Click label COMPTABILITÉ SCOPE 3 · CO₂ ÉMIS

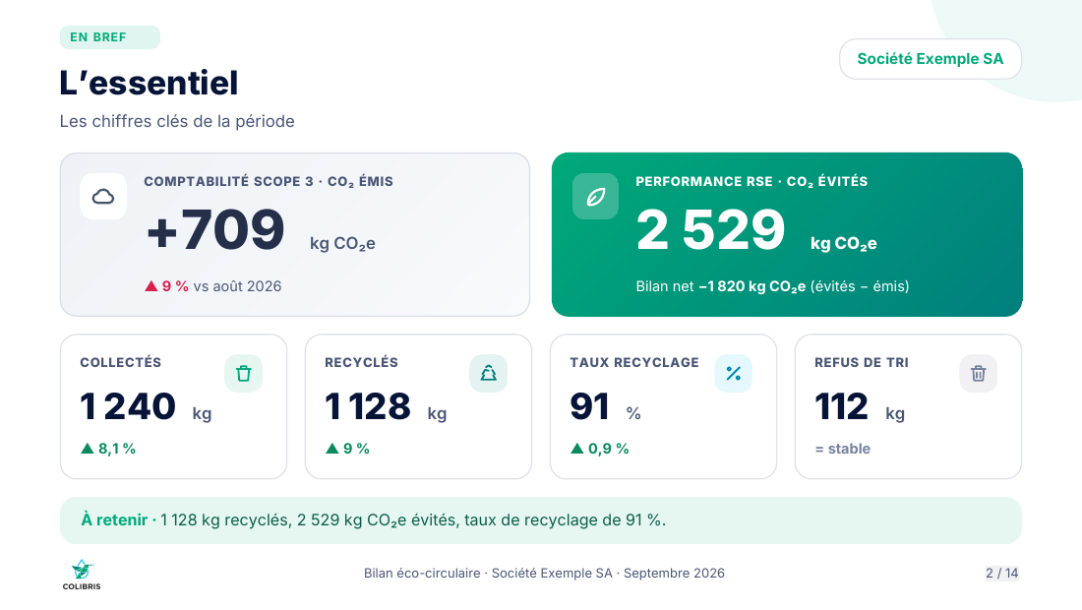pyautogui.click(x=269, y=181)
